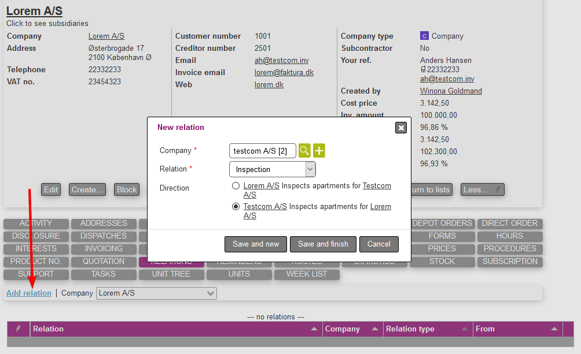
Task: Click the Company input field in dialog
Action: 262,151
